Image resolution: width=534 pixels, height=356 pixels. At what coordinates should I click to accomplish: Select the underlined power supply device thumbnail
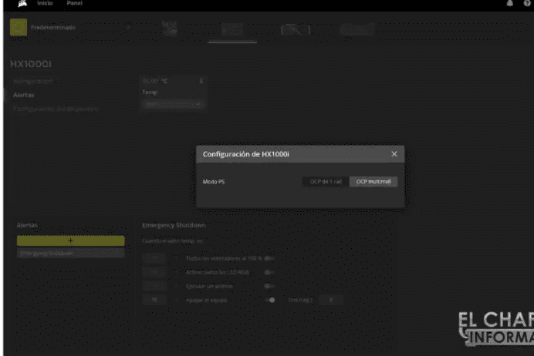pyautogui.click(x=232, y=30)
